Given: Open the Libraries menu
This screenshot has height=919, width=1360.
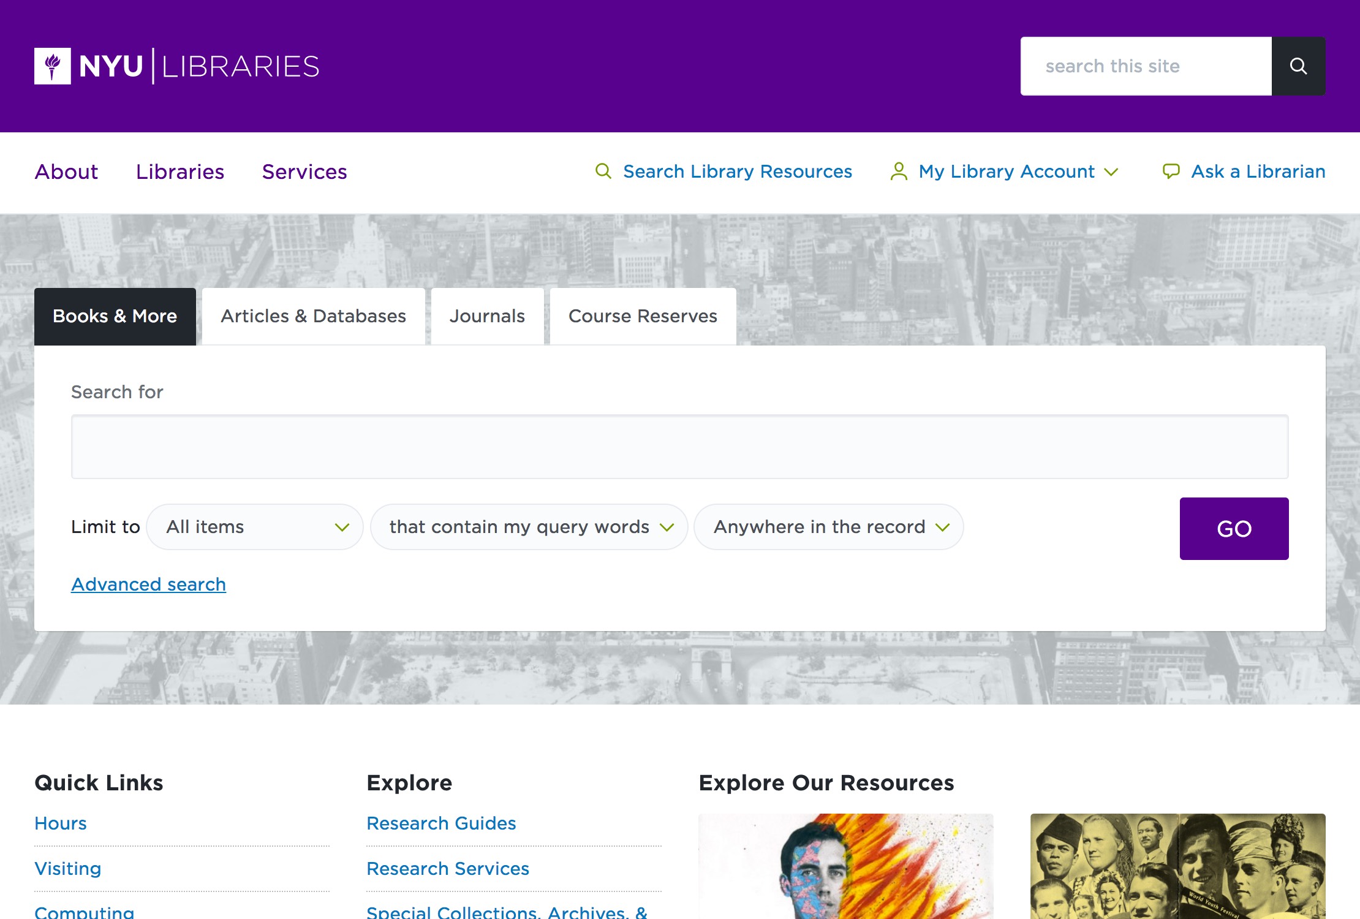Looking at the screenshot, I should [x=180, y=172].
